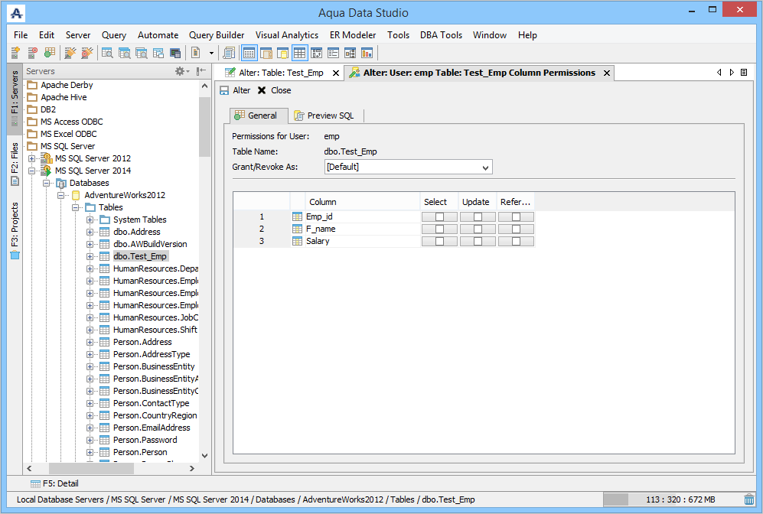
Task: Open the DBA Tools menu
Action: [x=441, y=35]
